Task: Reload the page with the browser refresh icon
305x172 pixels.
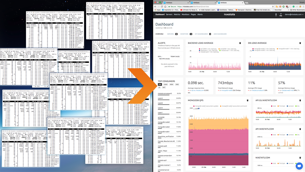Action: coord(162,6)
